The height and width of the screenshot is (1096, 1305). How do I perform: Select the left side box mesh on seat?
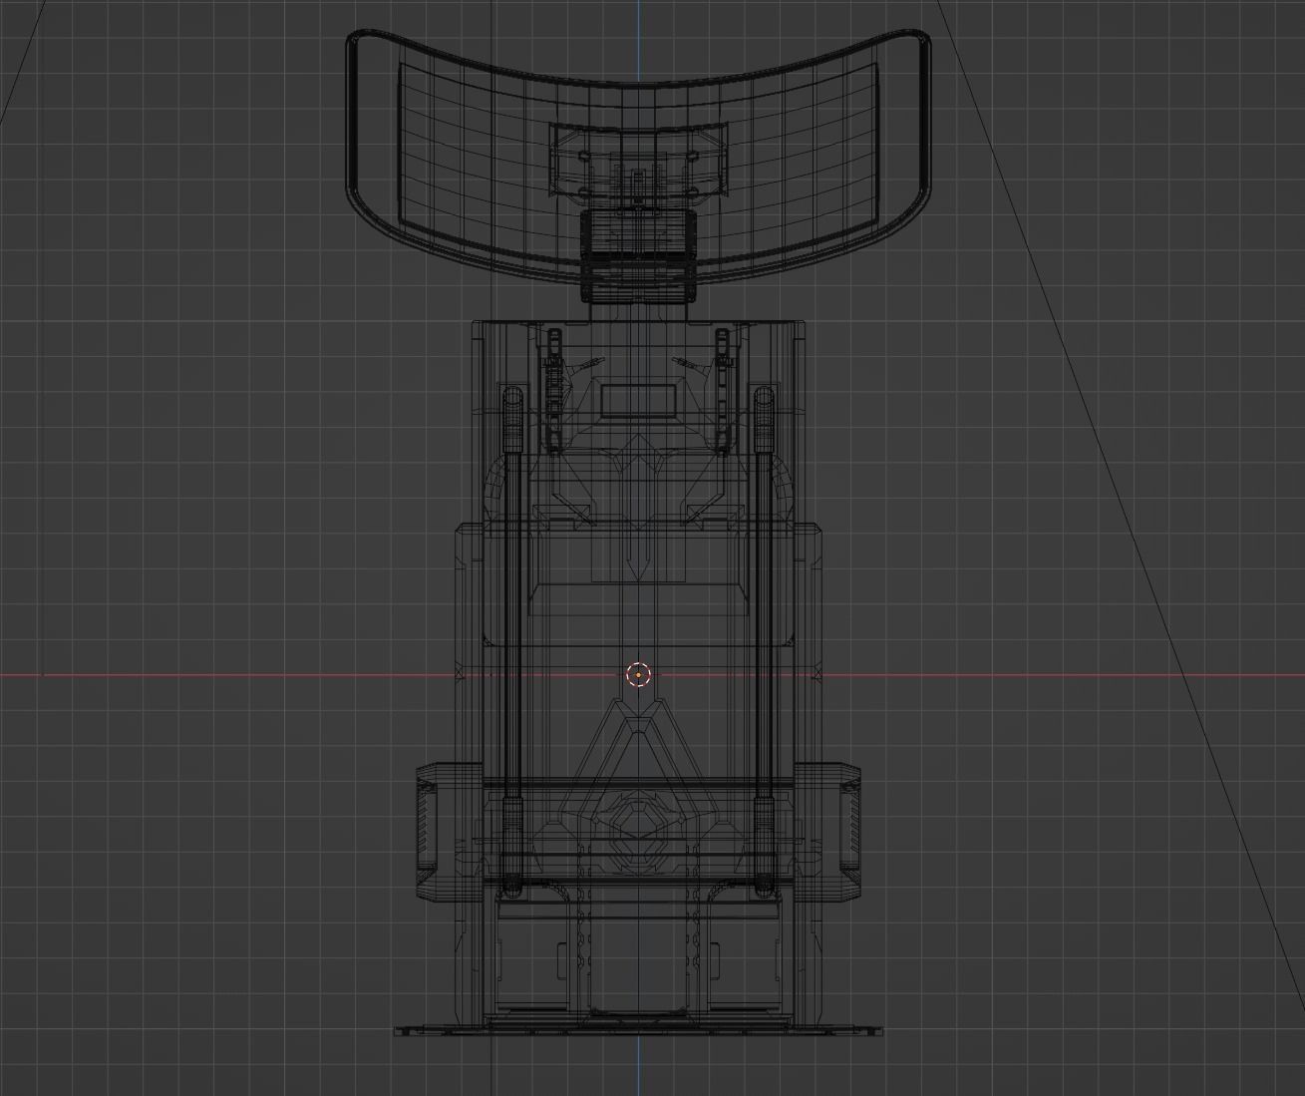449,834
